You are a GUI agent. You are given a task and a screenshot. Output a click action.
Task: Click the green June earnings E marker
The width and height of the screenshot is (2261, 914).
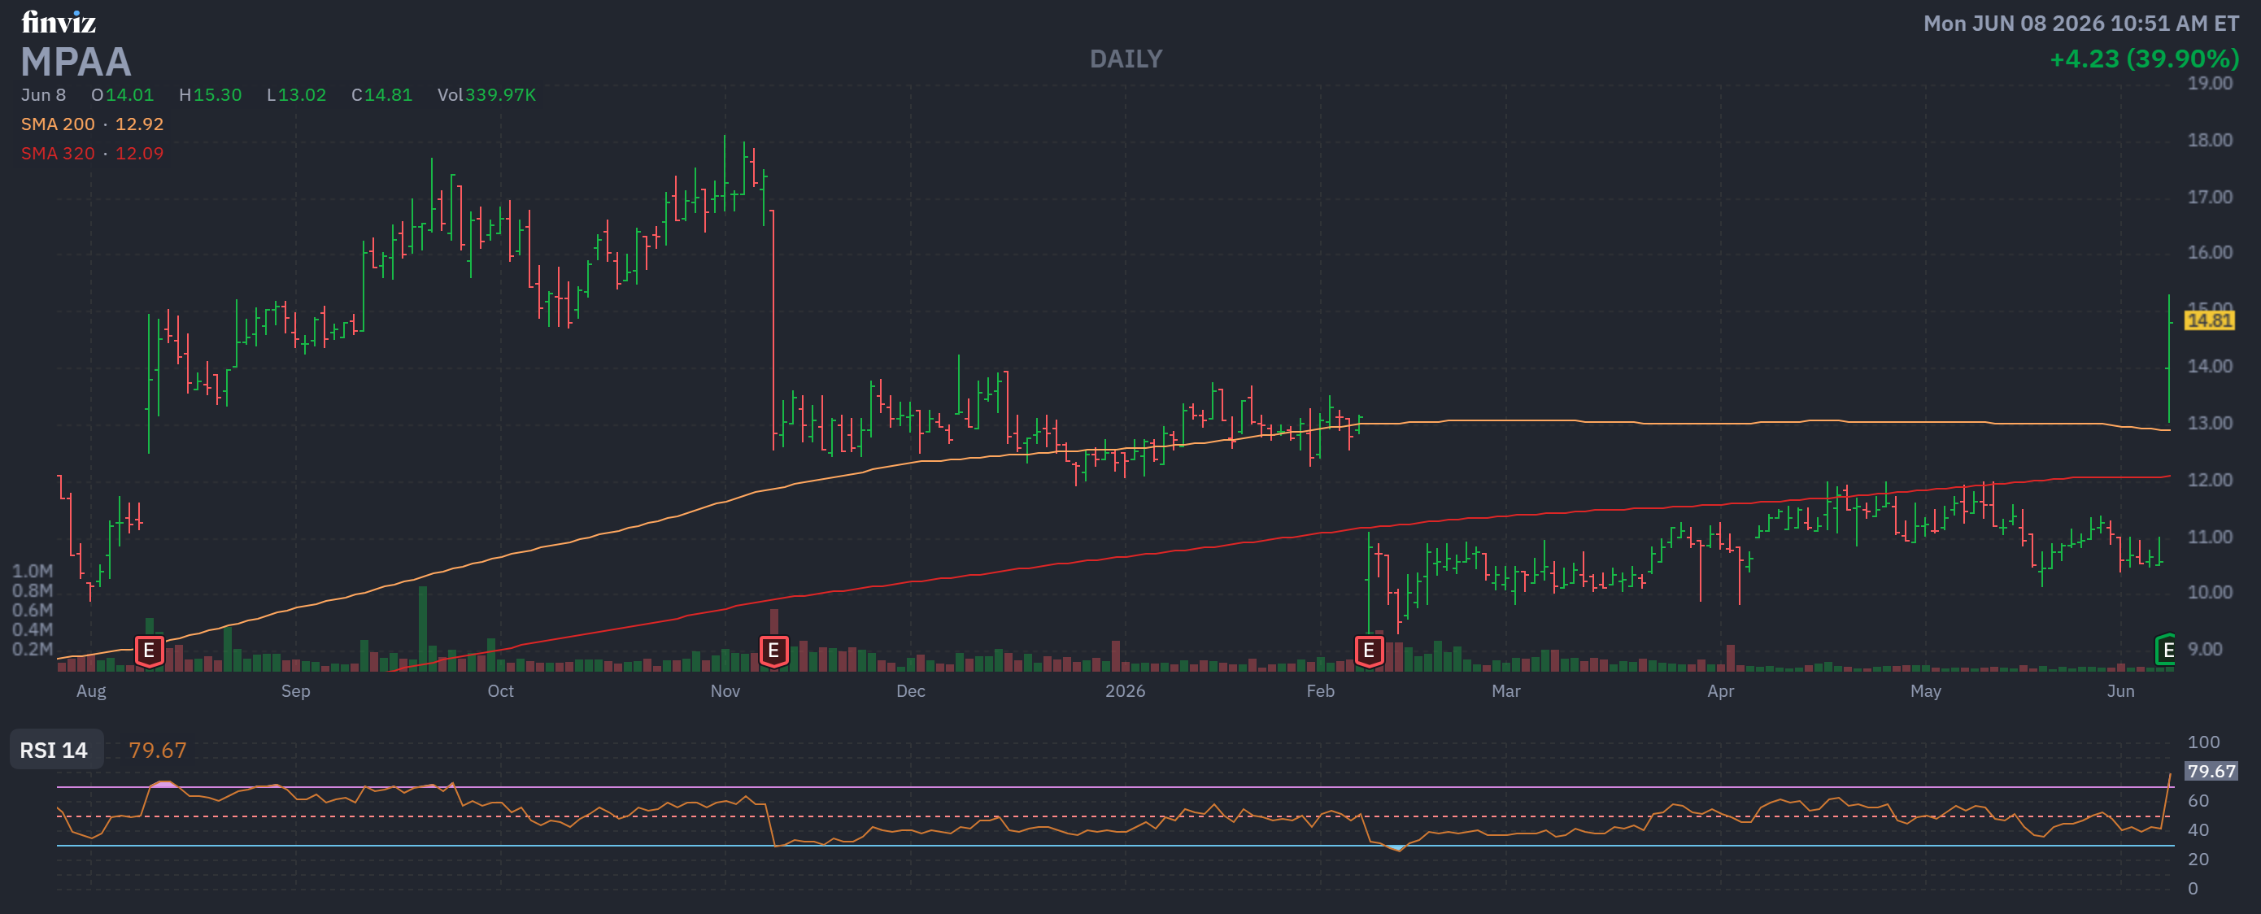pos(2165,650)
